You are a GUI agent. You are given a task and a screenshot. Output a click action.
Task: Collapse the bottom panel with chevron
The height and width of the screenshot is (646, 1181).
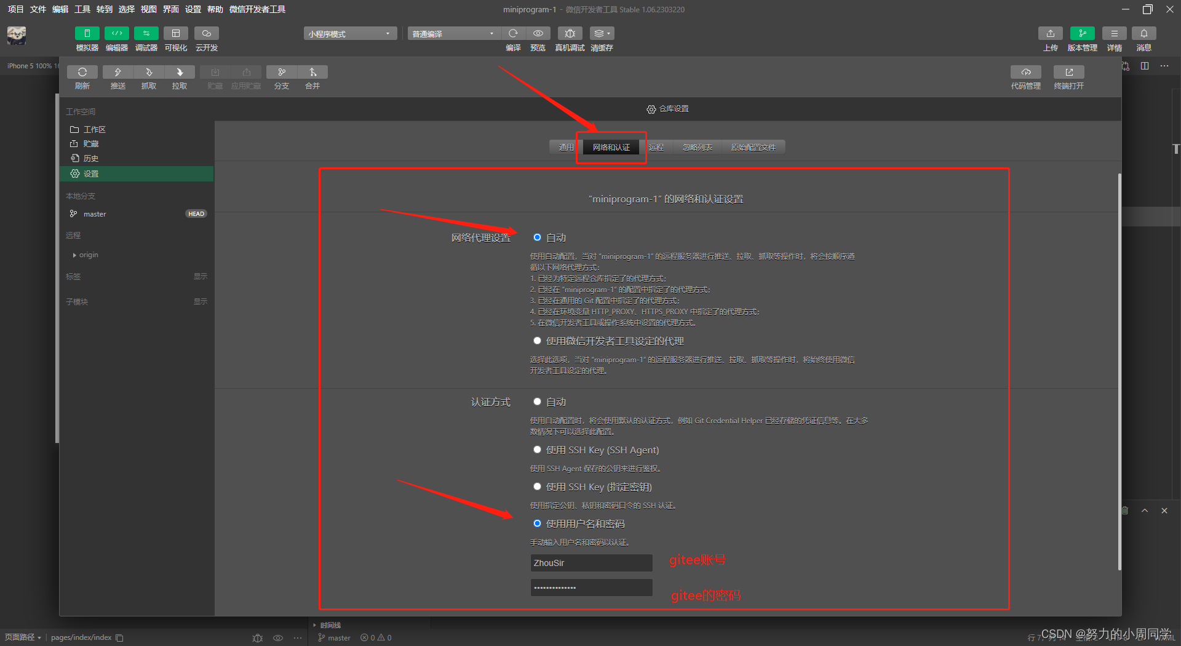[1145, 511]
